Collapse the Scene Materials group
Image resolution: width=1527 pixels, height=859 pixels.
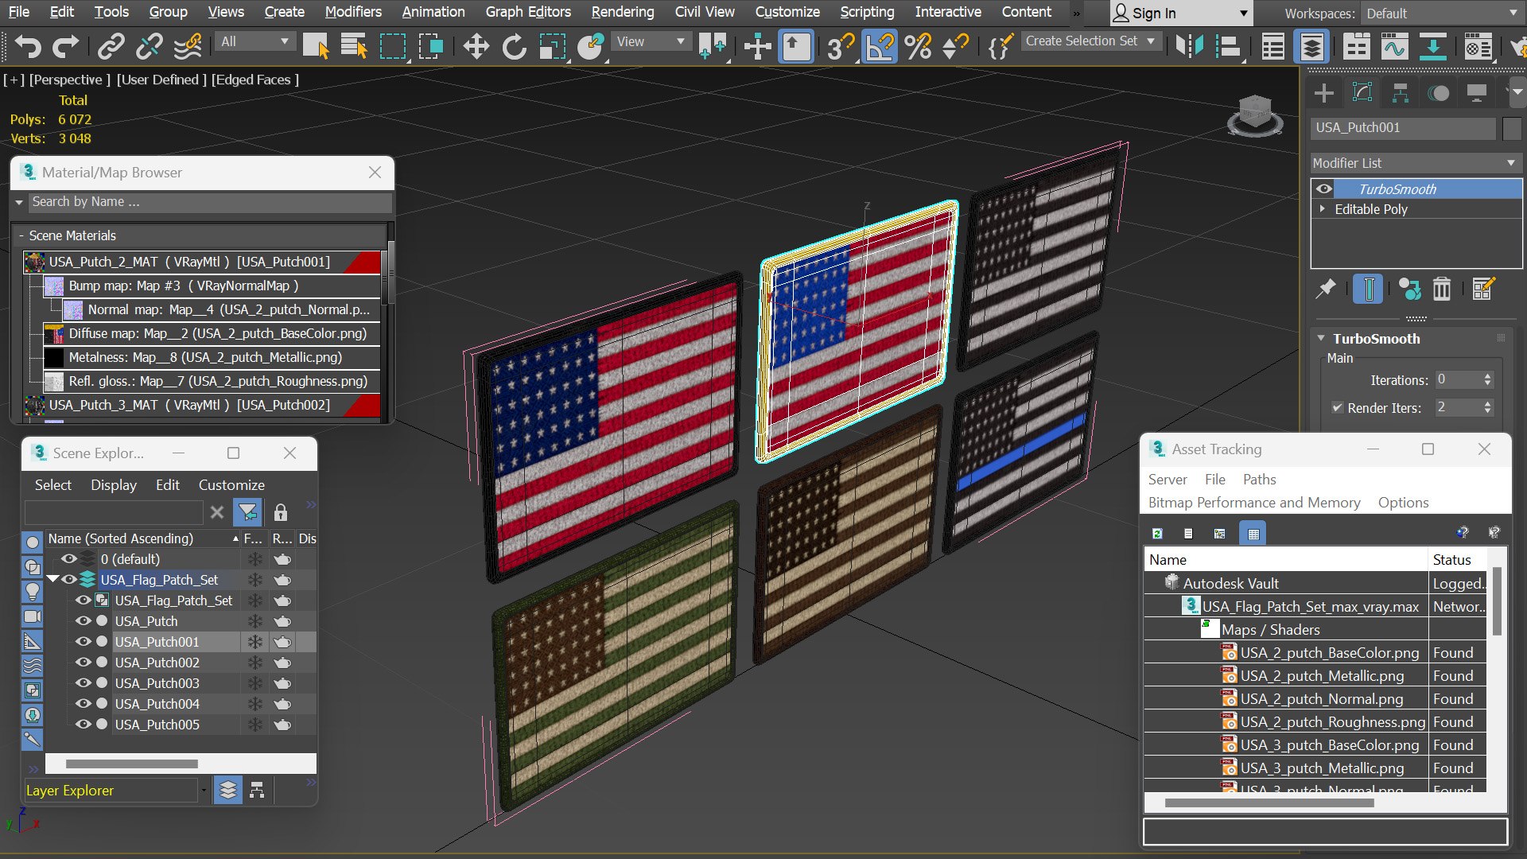21,235
